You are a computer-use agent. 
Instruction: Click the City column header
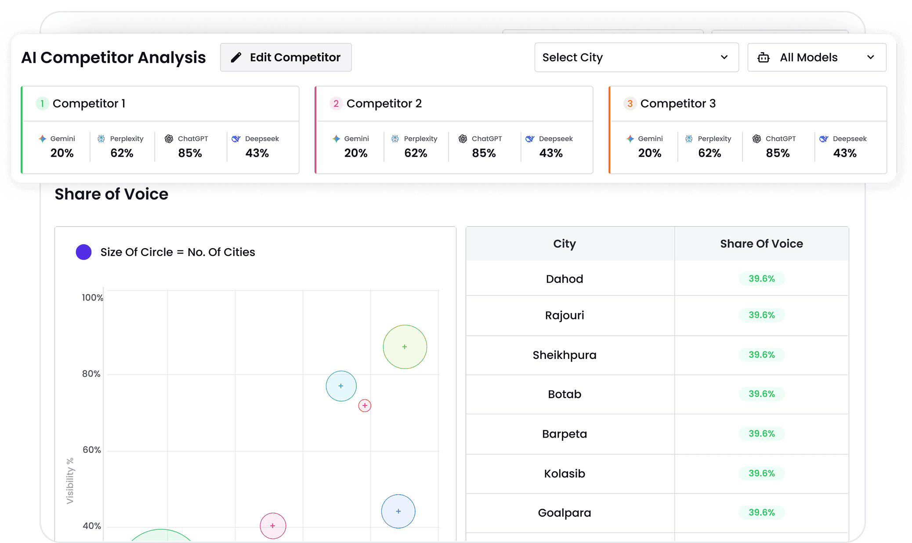tap(565, 244)
